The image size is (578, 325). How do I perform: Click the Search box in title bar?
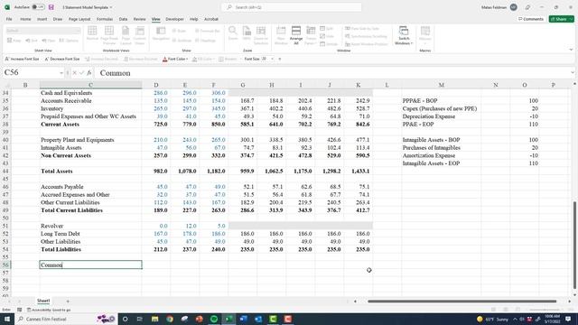[x=291, y=7]
